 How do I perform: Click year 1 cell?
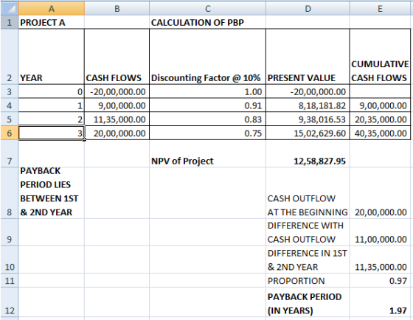click(52, 105)
